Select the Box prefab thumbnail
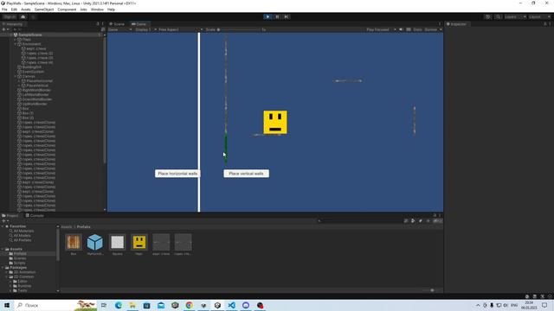The height and width of the screenshot is (311, 554). [74, 242]
